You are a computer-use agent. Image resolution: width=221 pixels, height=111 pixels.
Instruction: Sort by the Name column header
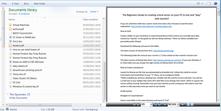coord(12,19)
